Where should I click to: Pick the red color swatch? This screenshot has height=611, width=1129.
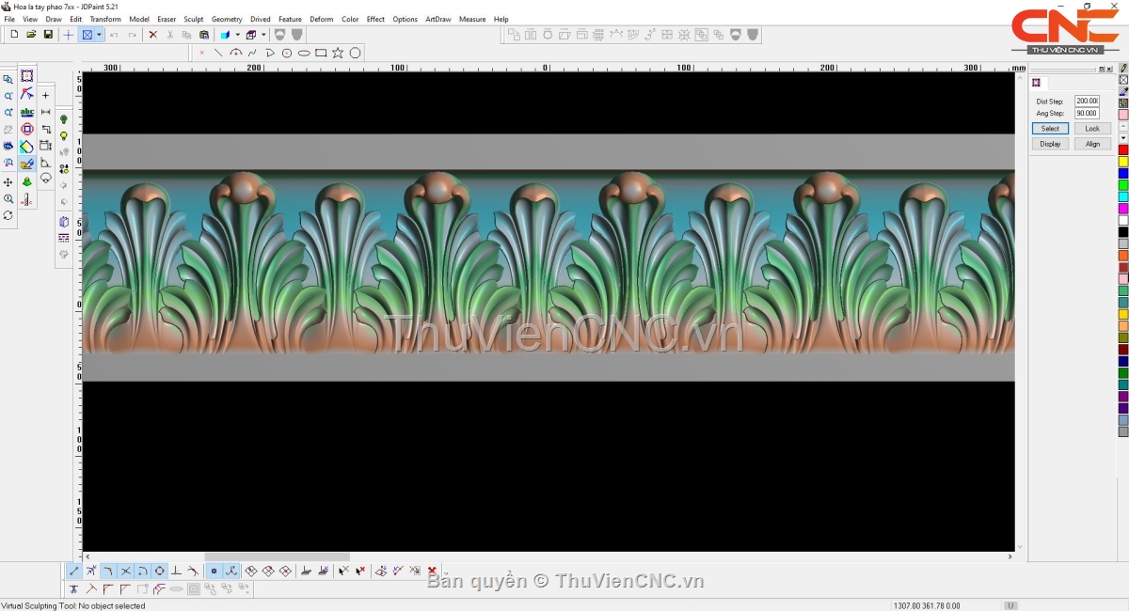tap(1122, 150)
